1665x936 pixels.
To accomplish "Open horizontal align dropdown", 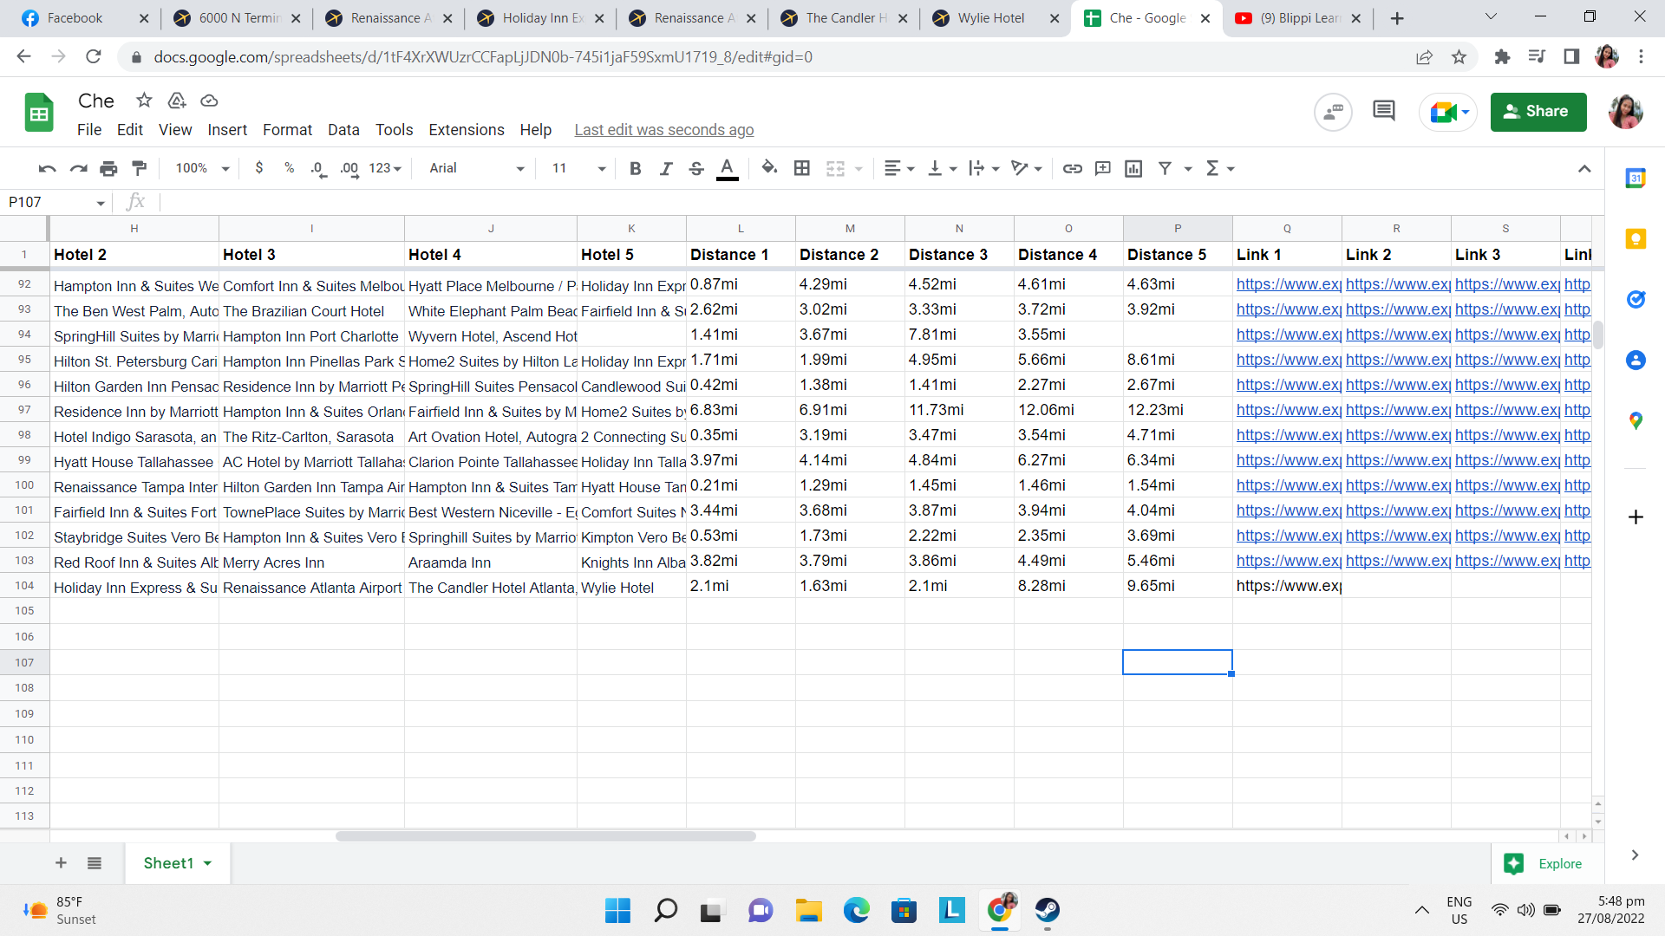I will pos(899,168).
